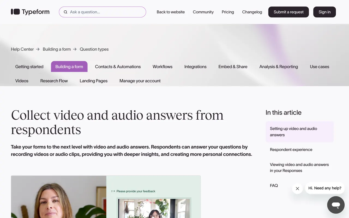Open the Videos tab
349x218 pixels.
pos(22,81)
